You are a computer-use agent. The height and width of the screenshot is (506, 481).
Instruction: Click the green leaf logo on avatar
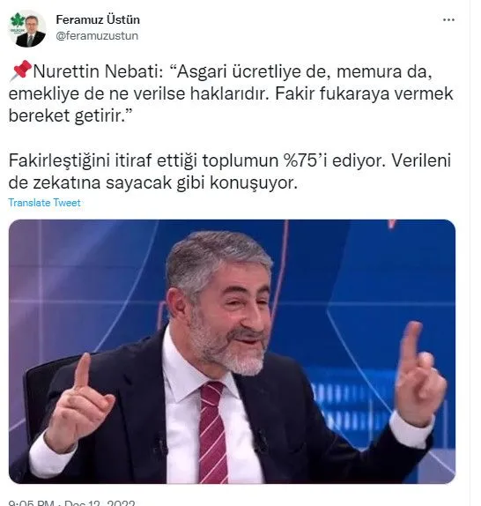tap(18, 21)
